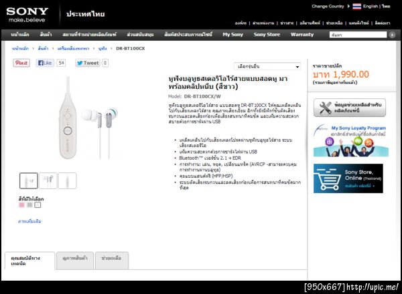Viewport: 402px width, 294px height.
Task: Open the Sony Store menu item
Action: [267, 35]
